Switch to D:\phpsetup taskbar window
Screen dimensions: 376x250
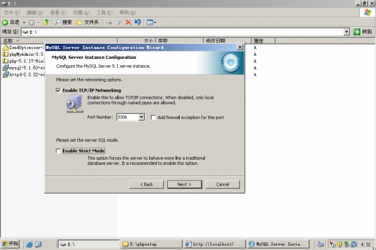[151, 244]
